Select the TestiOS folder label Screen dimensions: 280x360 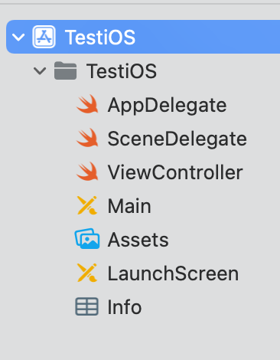coord(122,71)
